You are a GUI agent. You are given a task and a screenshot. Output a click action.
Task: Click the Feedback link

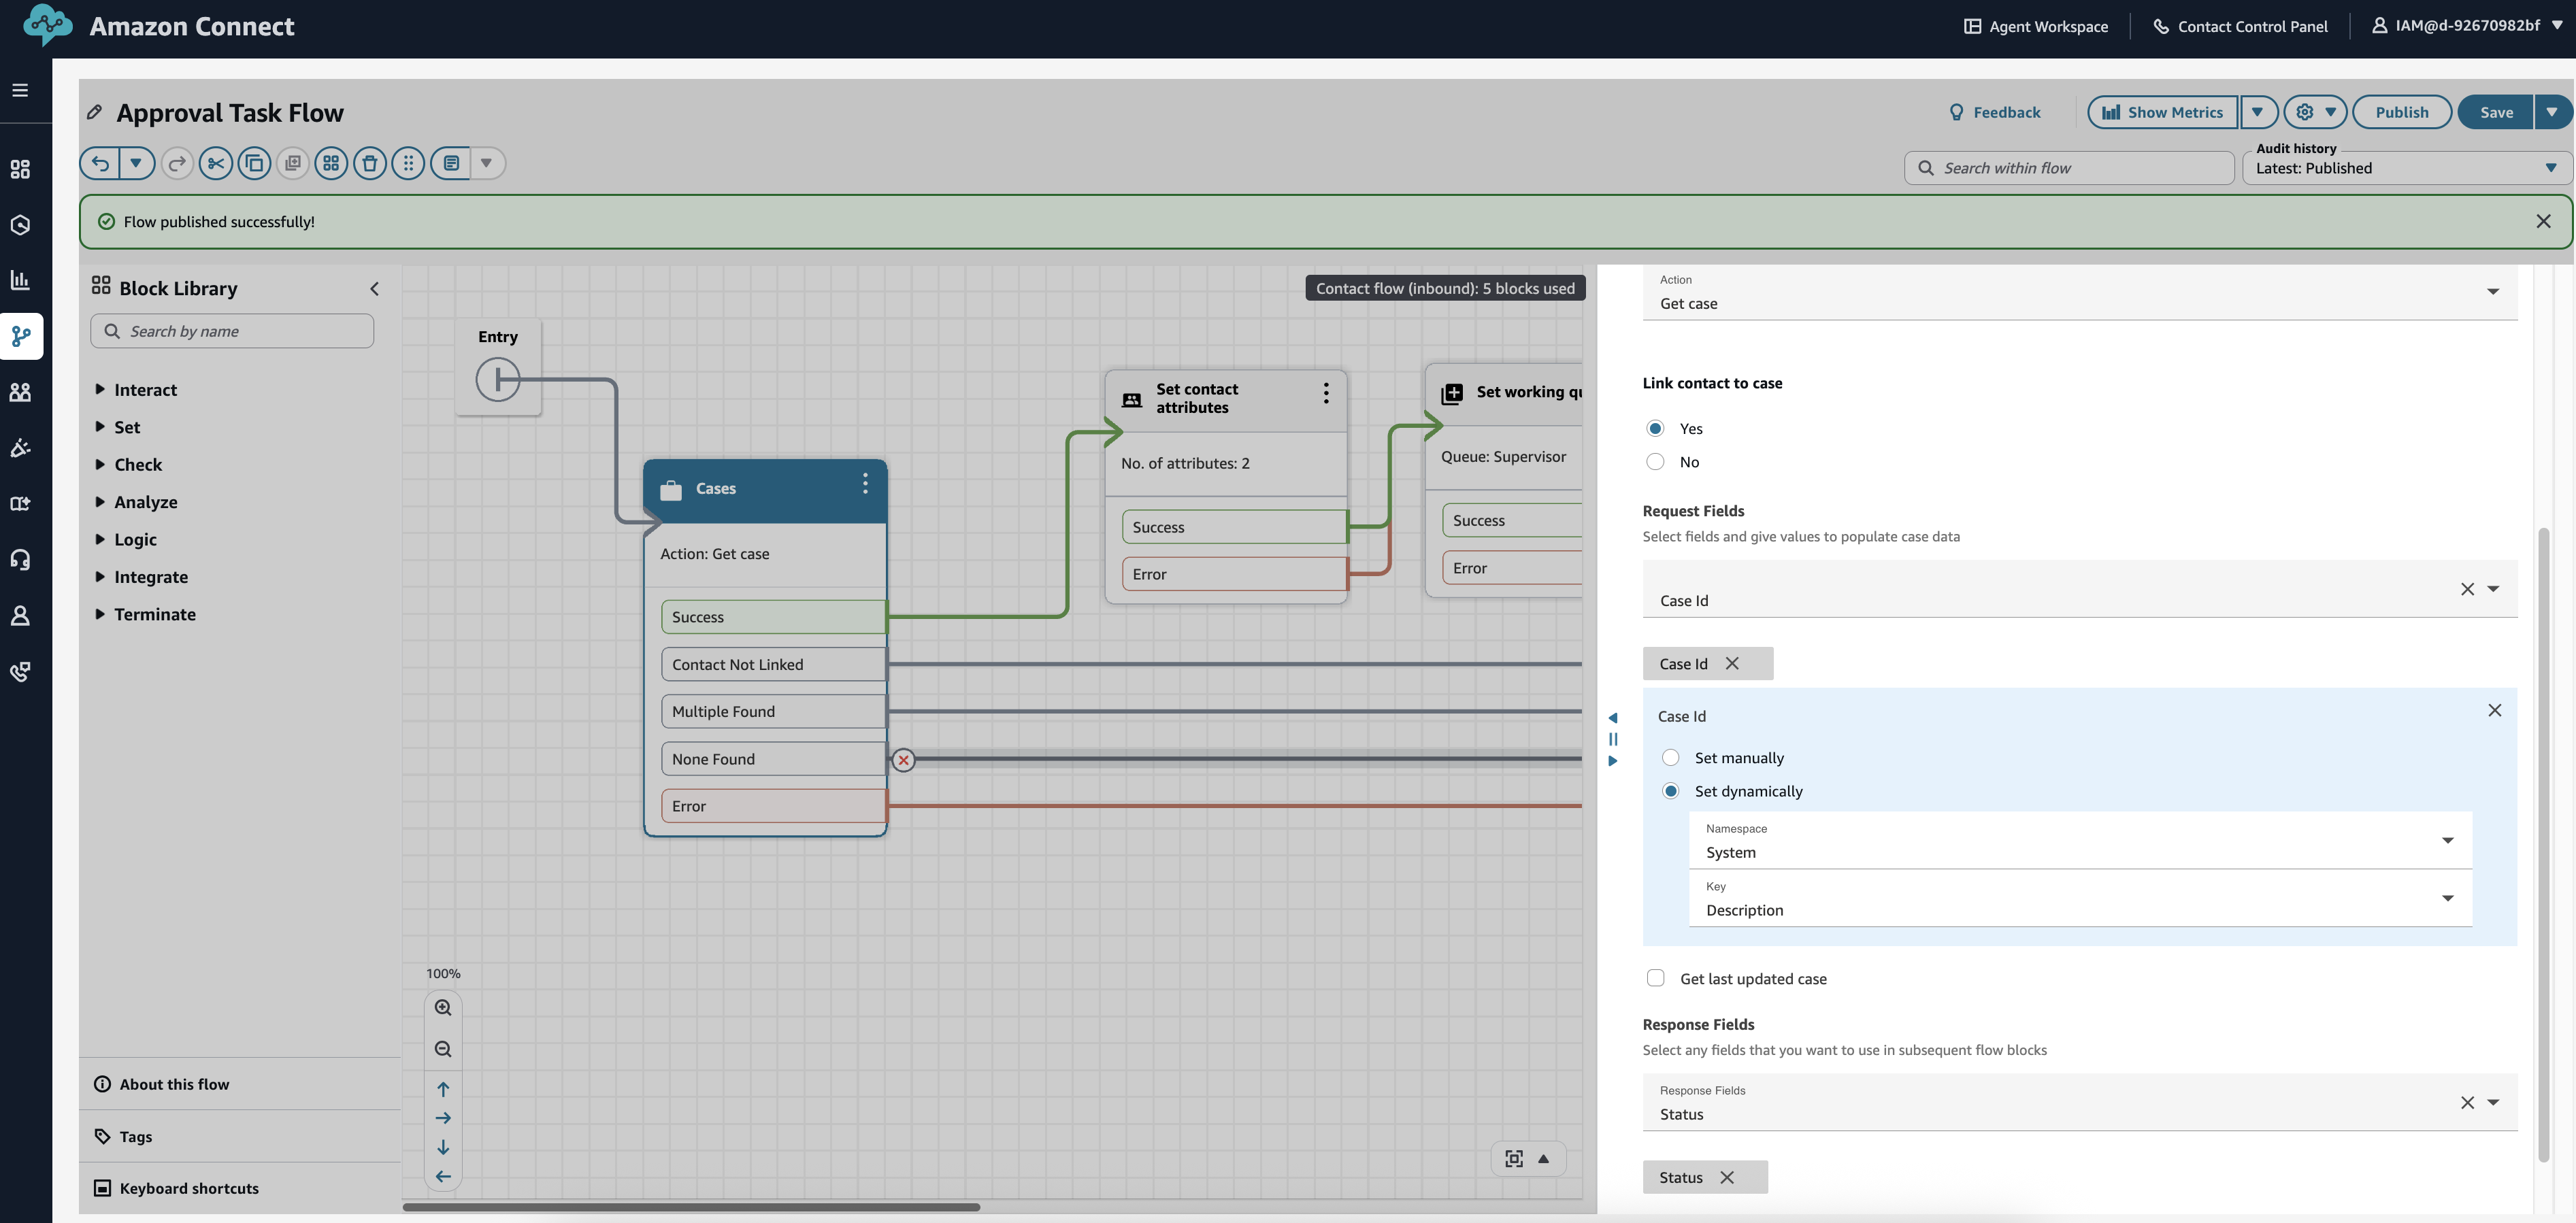click(x=1995, y=112)
